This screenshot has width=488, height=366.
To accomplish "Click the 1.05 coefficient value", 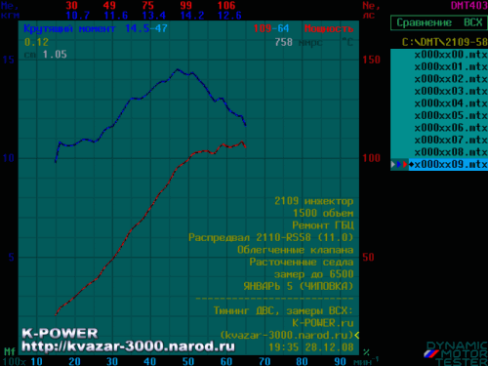I will pos(55,55).
